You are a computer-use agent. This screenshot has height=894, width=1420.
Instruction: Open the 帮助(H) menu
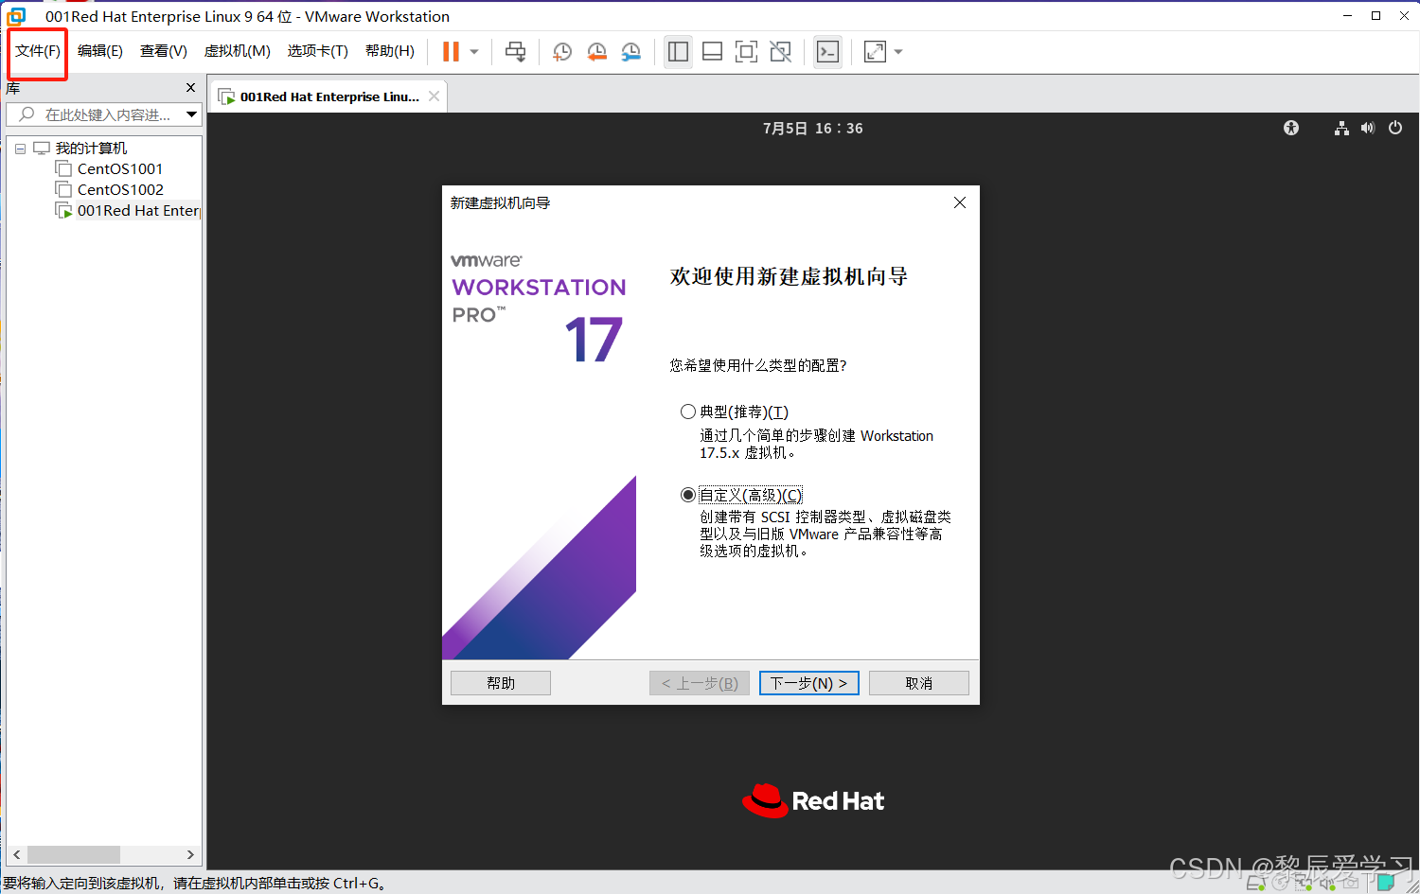click(390, 51)
